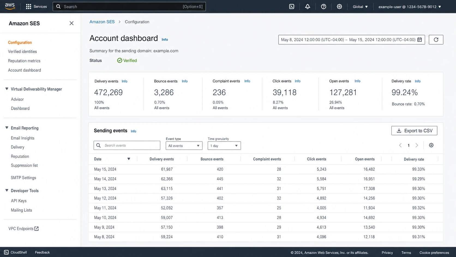456x257 pixels.
Task: Open Info link for Complaint events
Action: click(x=247, y=81)
